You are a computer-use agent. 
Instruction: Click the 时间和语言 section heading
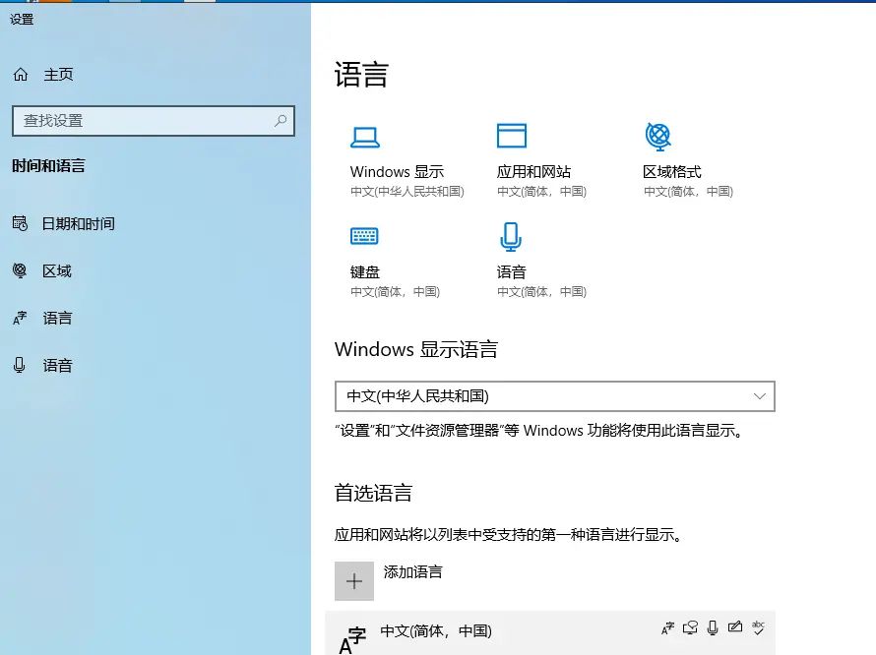(48, 166)
